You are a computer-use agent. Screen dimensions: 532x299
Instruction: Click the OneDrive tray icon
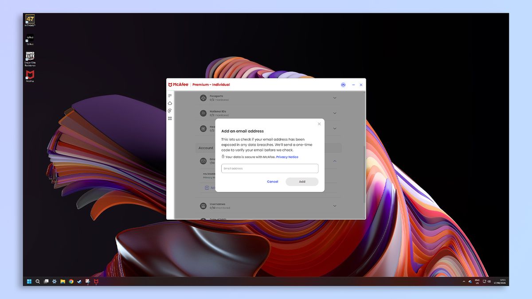(470, 281)
